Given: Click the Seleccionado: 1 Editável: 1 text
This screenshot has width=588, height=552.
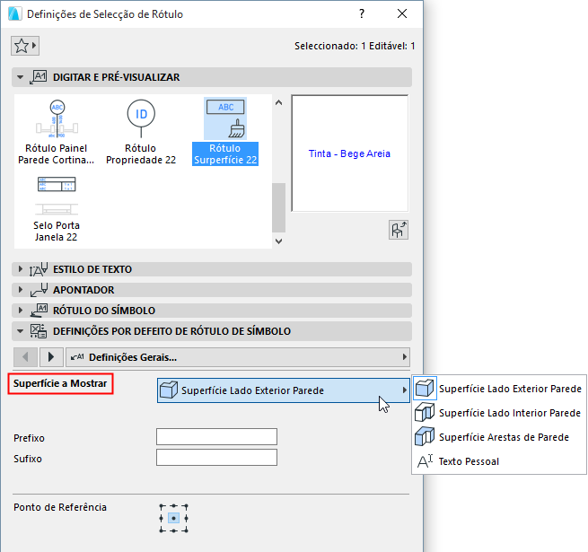Looking at the screenshot, I should pyautogui.click(x=355, y=46).
